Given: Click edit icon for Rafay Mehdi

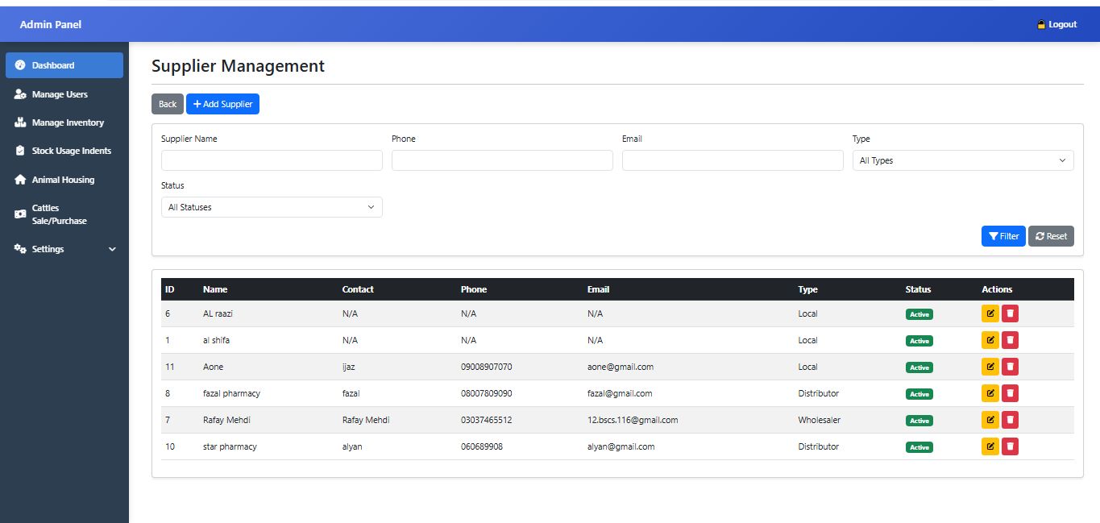Looking at the screenshot, I should (x=990, y=420).
